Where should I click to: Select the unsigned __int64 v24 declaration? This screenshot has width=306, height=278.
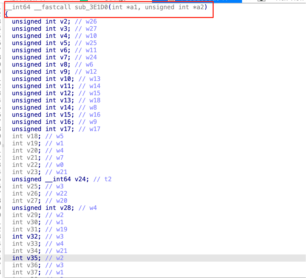click(x=50, y=179)
